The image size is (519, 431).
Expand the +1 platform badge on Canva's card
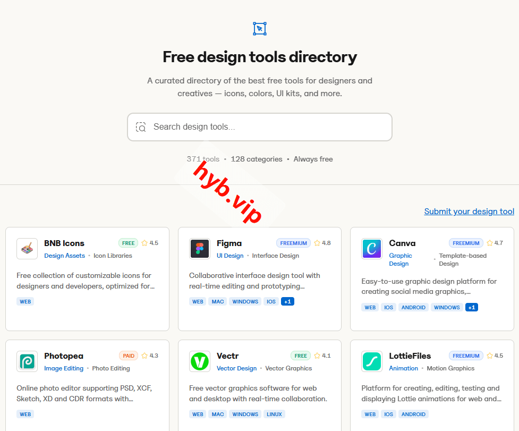pyautogui.click(x=471, y=307)
